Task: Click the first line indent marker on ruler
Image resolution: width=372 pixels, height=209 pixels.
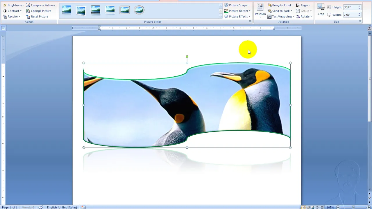Action: (x=99, y=27)
